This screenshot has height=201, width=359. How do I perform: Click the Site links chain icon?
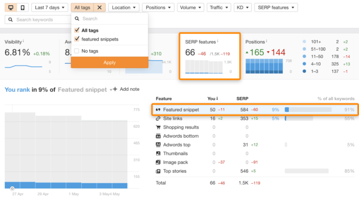pos(158,119)
